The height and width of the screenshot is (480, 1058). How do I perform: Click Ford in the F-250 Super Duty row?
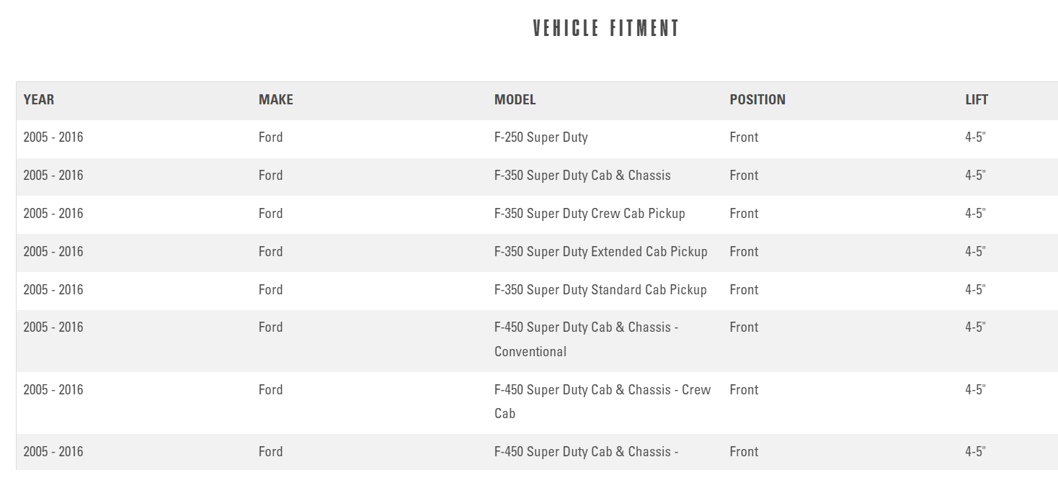click(x=270, y=137)
